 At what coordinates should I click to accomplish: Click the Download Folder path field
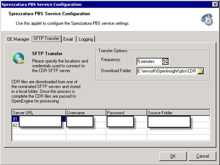pos(167,71)
